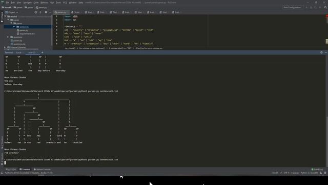The image size is (328, 185).
Task: Open requirements.txt in the project tree
Action: (x=26, y=33)
